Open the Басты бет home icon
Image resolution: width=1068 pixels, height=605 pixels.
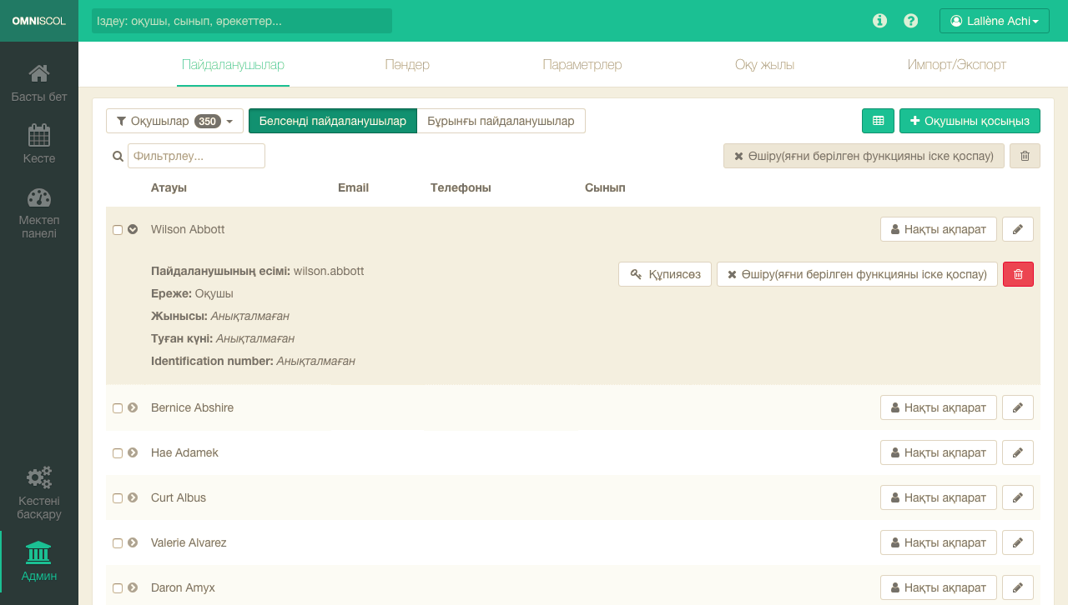[x=38, y=74]
